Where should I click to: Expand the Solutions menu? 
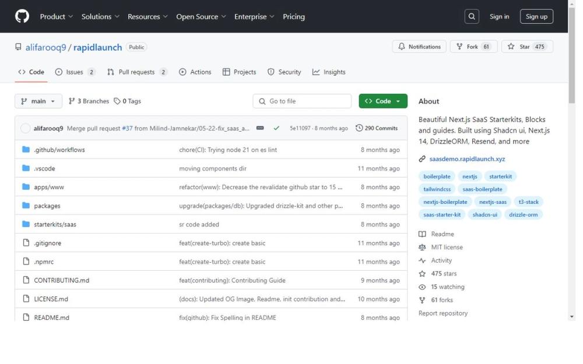point(100,16)
